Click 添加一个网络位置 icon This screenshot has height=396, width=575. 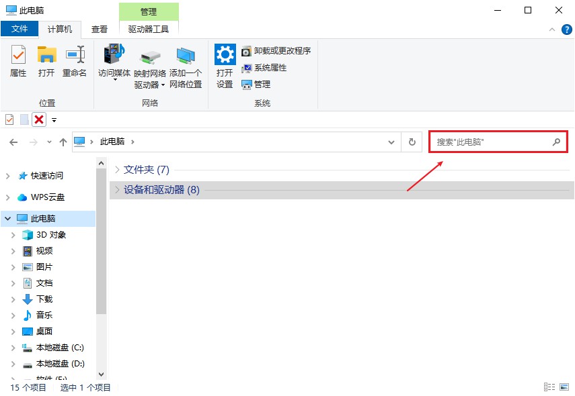[186, 56]
